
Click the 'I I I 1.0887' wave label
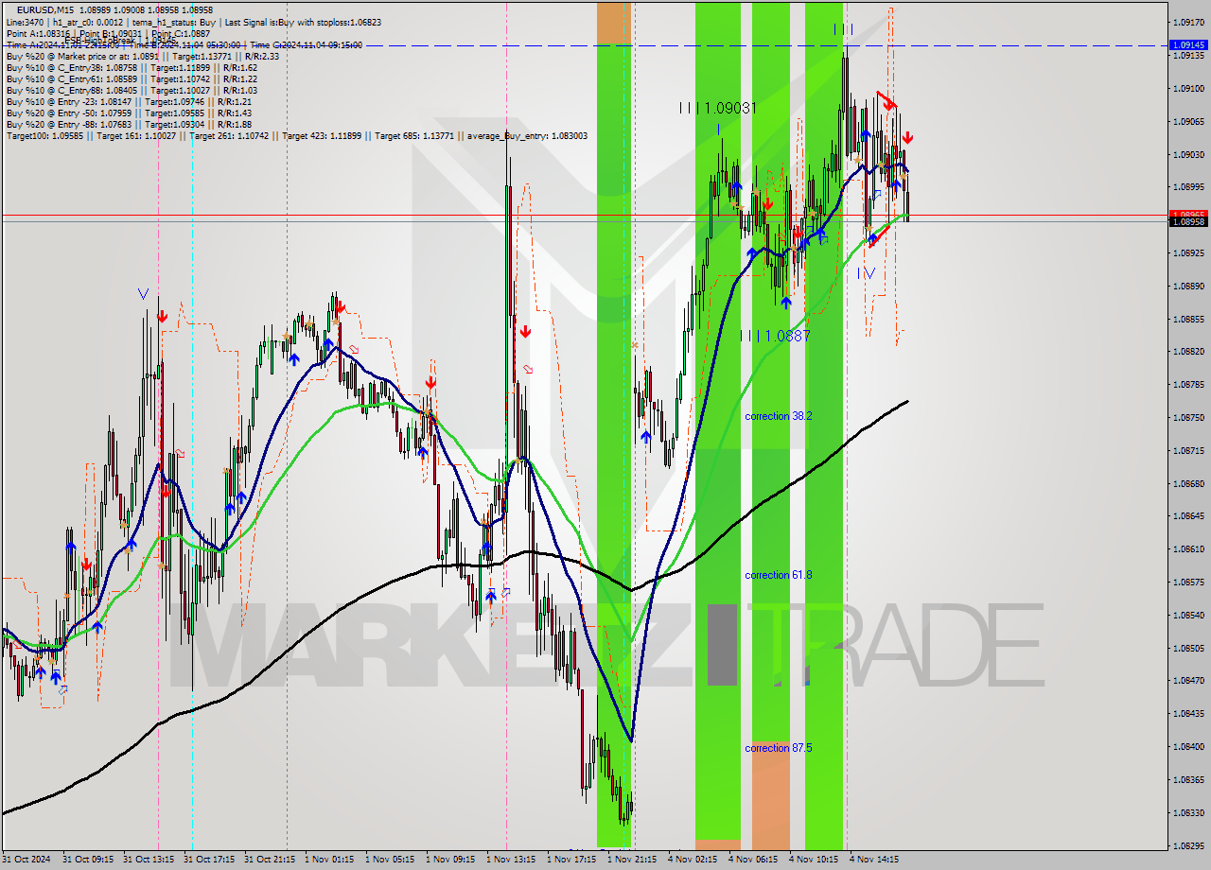(x=775, y=336)
